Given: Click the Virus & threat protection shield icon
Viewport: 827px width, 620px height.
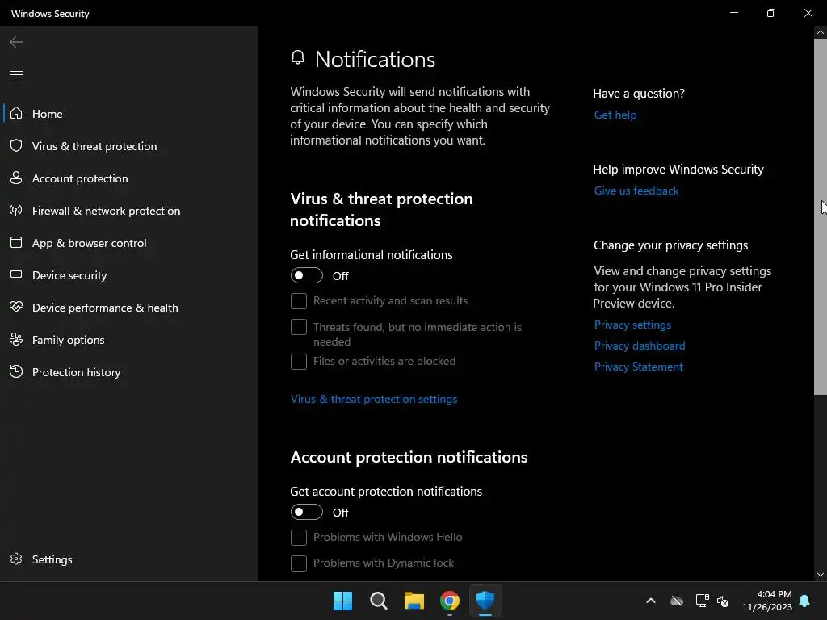Looking at the screenshot, I should coord(16,145).
